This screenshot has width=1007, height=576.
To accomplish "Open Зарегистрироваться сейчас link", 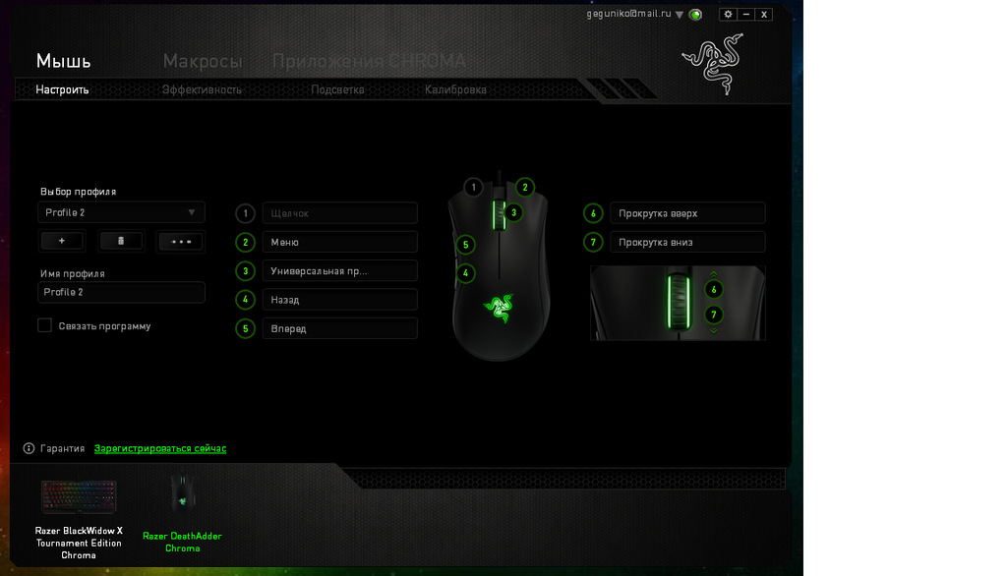I will click(160, 448).
